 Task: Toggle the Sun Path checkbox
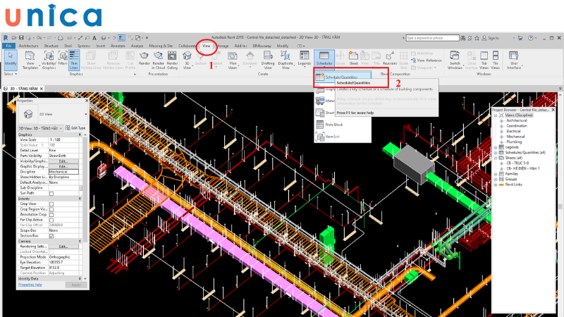click(51, 193)
